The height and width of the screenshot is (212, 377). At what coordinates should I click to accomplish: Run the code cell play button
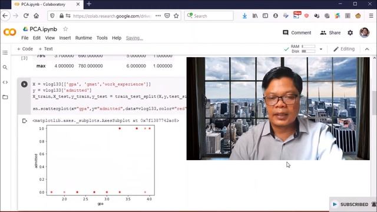[x=24, y=84]
